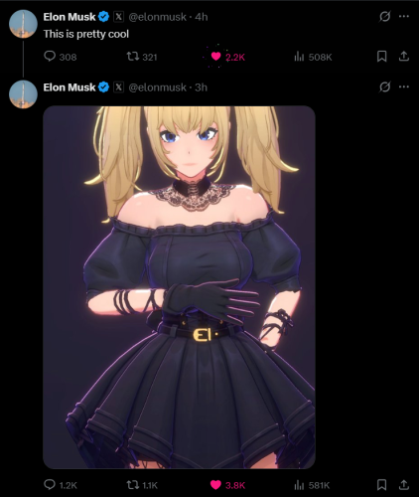Open the @elonmusk handle on first post
This screenshot has width=419, height=497.
(157, 17)
